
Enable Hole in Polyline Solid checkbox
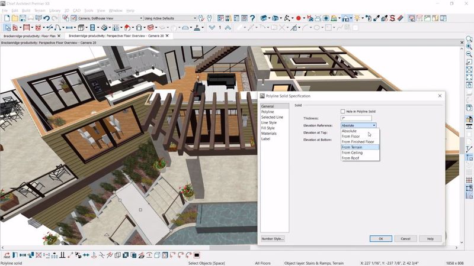(x=343, y=111)
